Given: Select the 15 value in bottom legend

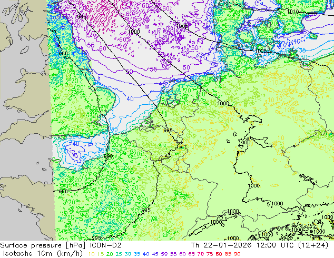Looking at the screenshot, I should pyautogui.click(x=101, y=254).
